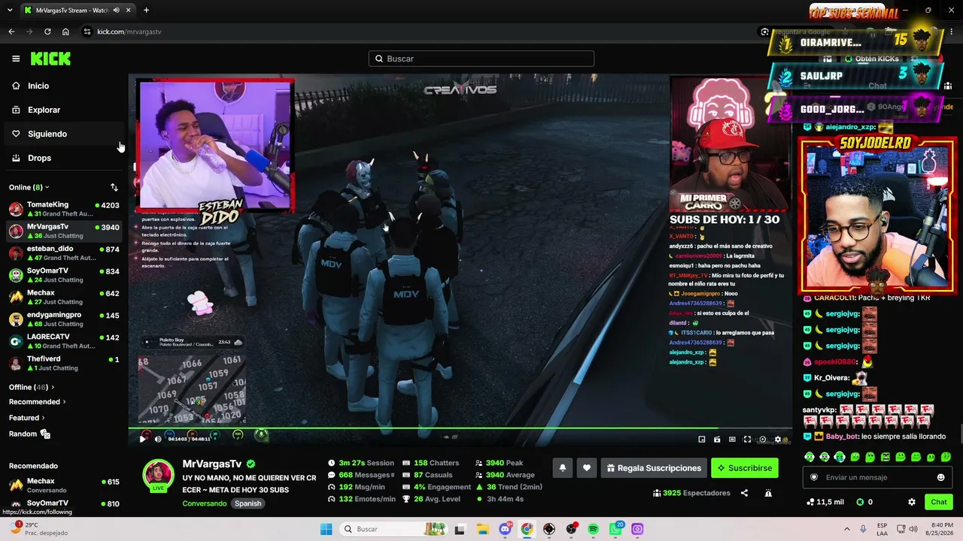
Task: Insert the crying headphones emote from quick emotes
Action: coord(840,457)
